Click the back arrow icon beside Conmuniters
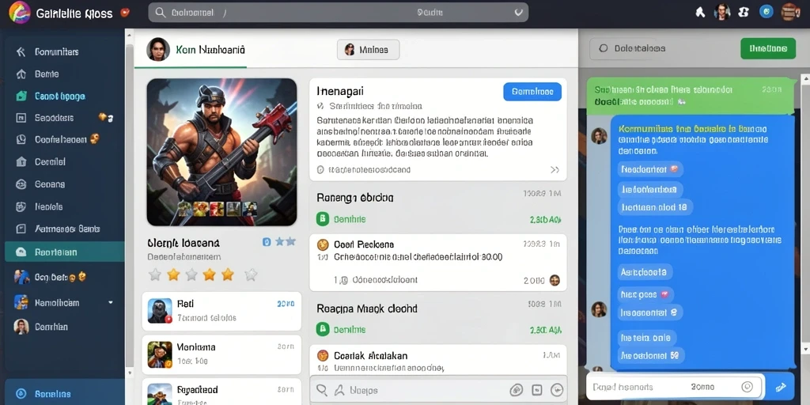 pyautogui.click(x=21, y=51)
